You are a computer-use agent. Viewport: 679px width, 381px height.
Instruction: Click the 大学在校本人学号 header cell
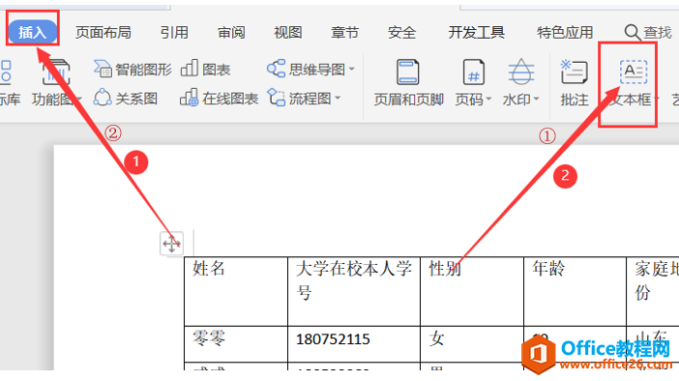pyautogui.click(x=354, y=291)
